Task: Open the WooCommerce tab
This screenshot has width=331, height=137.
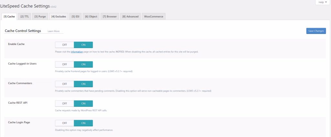Action: point(154,16)
